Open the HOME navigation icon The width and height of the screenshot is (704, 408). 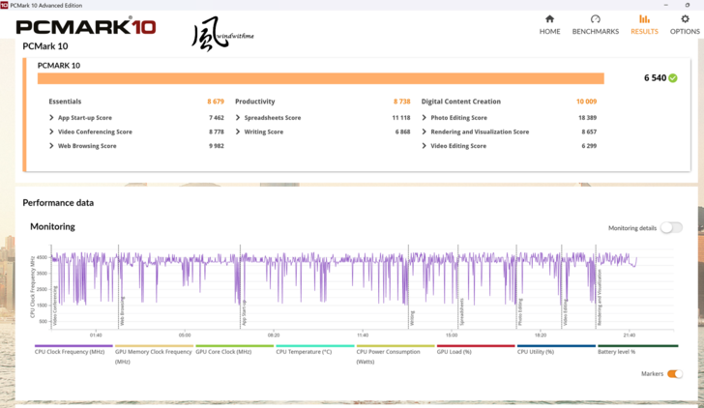click(549, 19)
